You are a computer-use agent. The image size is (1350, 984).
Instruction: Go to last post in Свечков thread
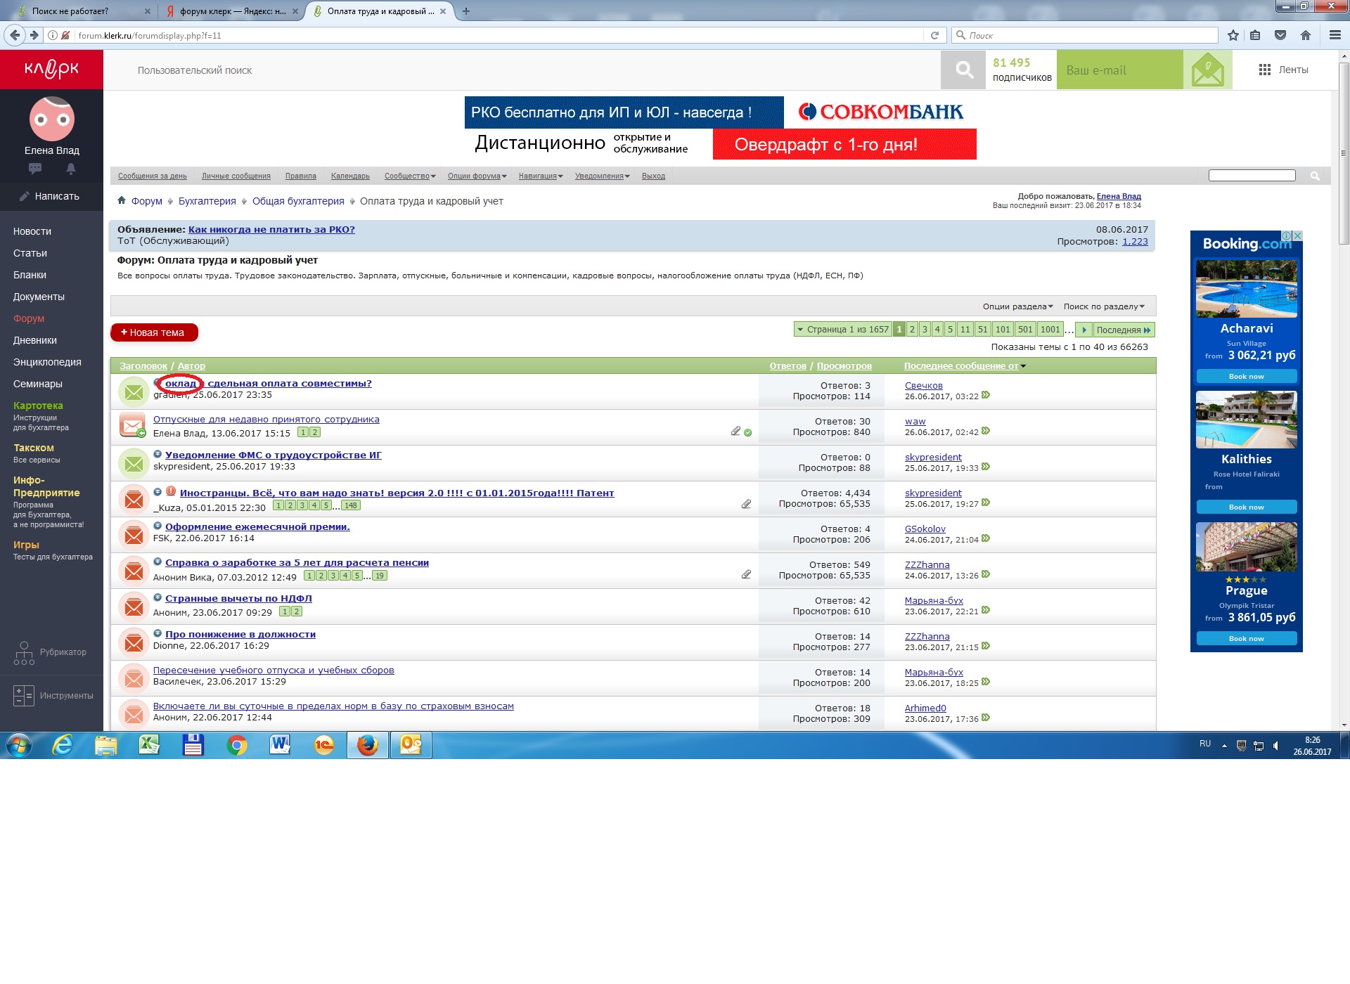pyautogui.click(x=986, y=395)
